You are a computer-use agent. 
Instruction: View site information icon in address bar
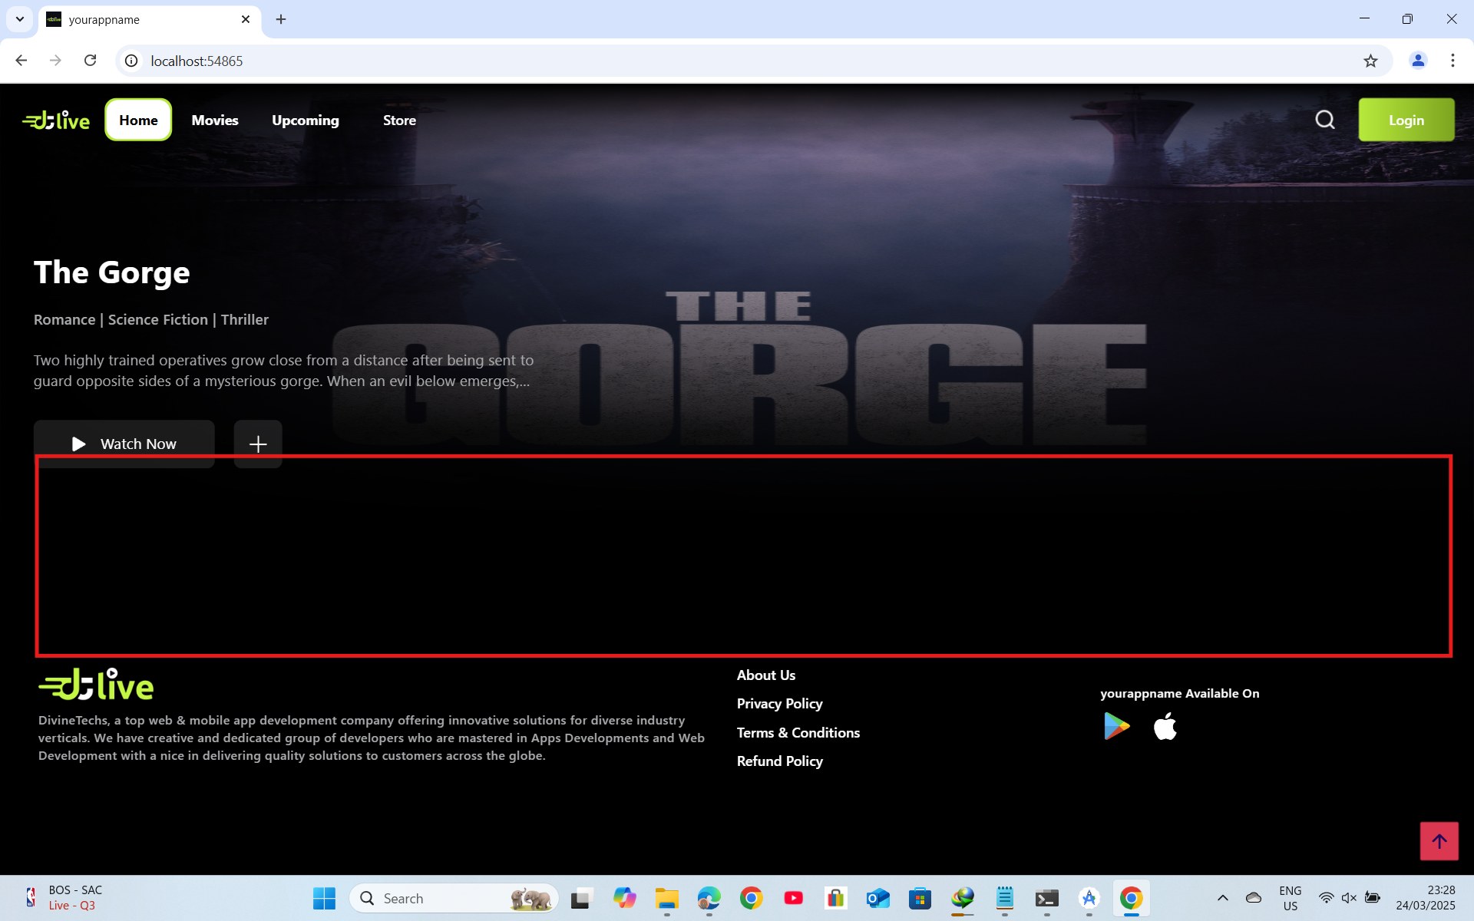[131, 61]
